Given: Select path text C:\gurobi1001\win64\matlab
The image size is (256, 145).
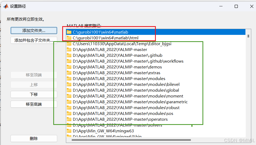Looking at the screenshot, I should (100, 32).
